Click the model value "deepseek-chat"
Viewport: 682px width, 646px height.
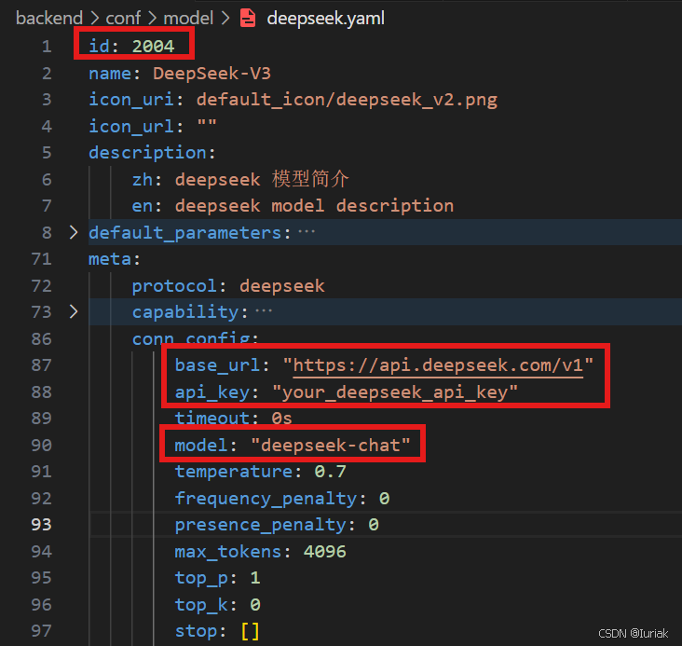tap(331, 446)
